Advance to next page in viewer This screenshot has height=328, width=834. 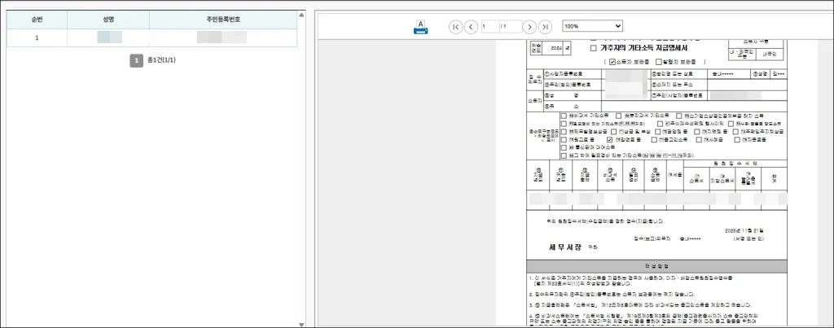(x=529, y=27)
